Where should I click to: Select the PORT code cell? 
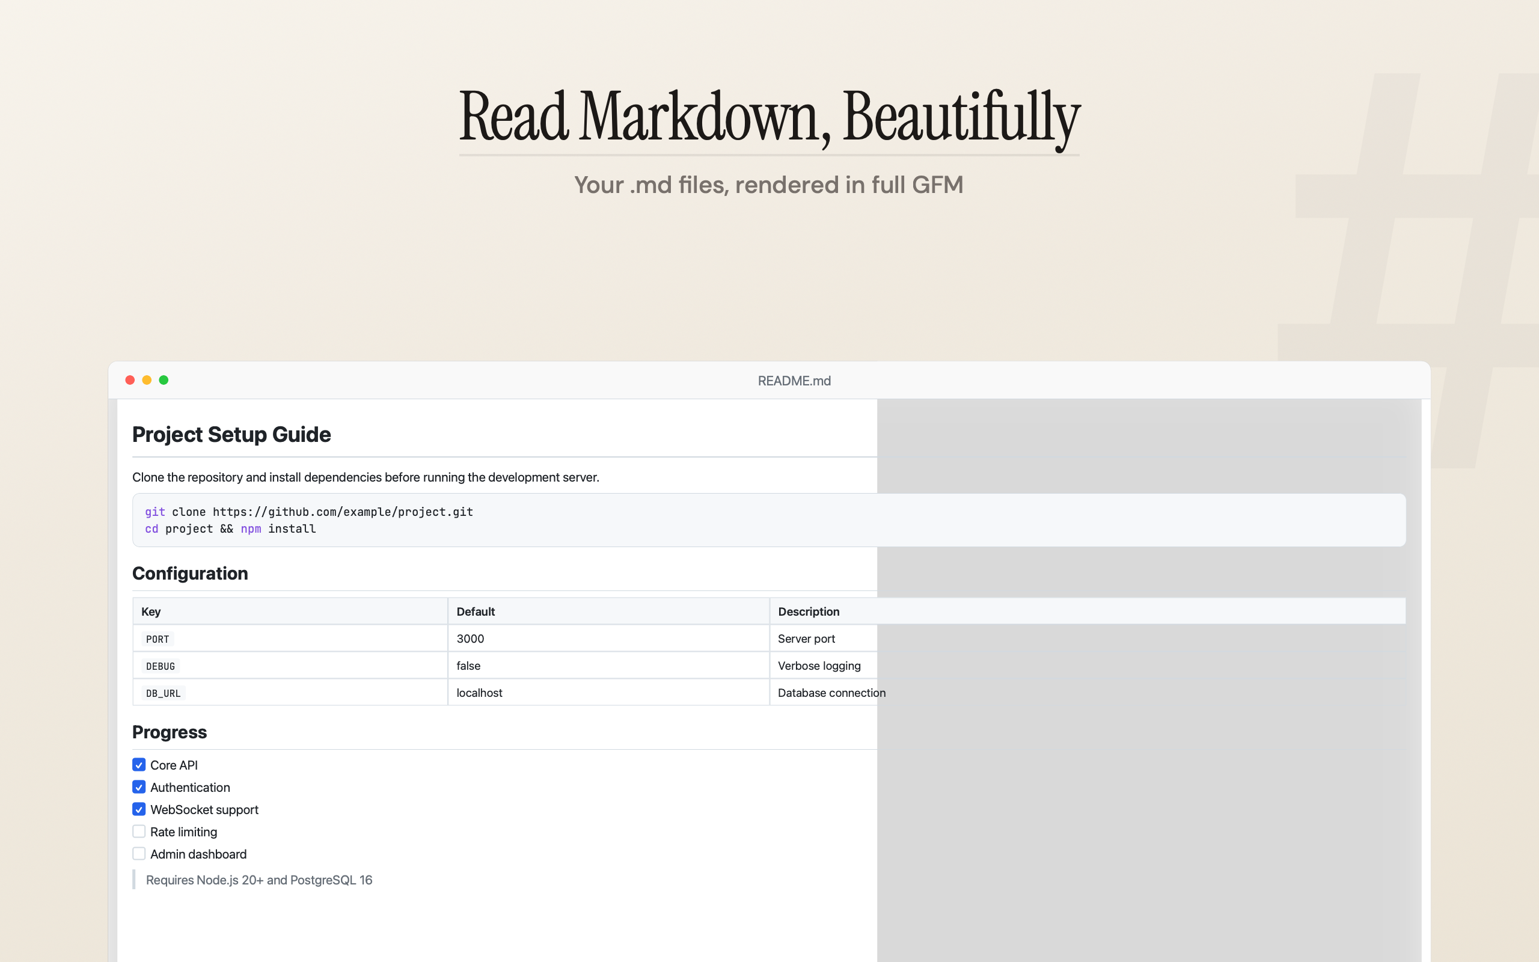(x=157, y=639)
